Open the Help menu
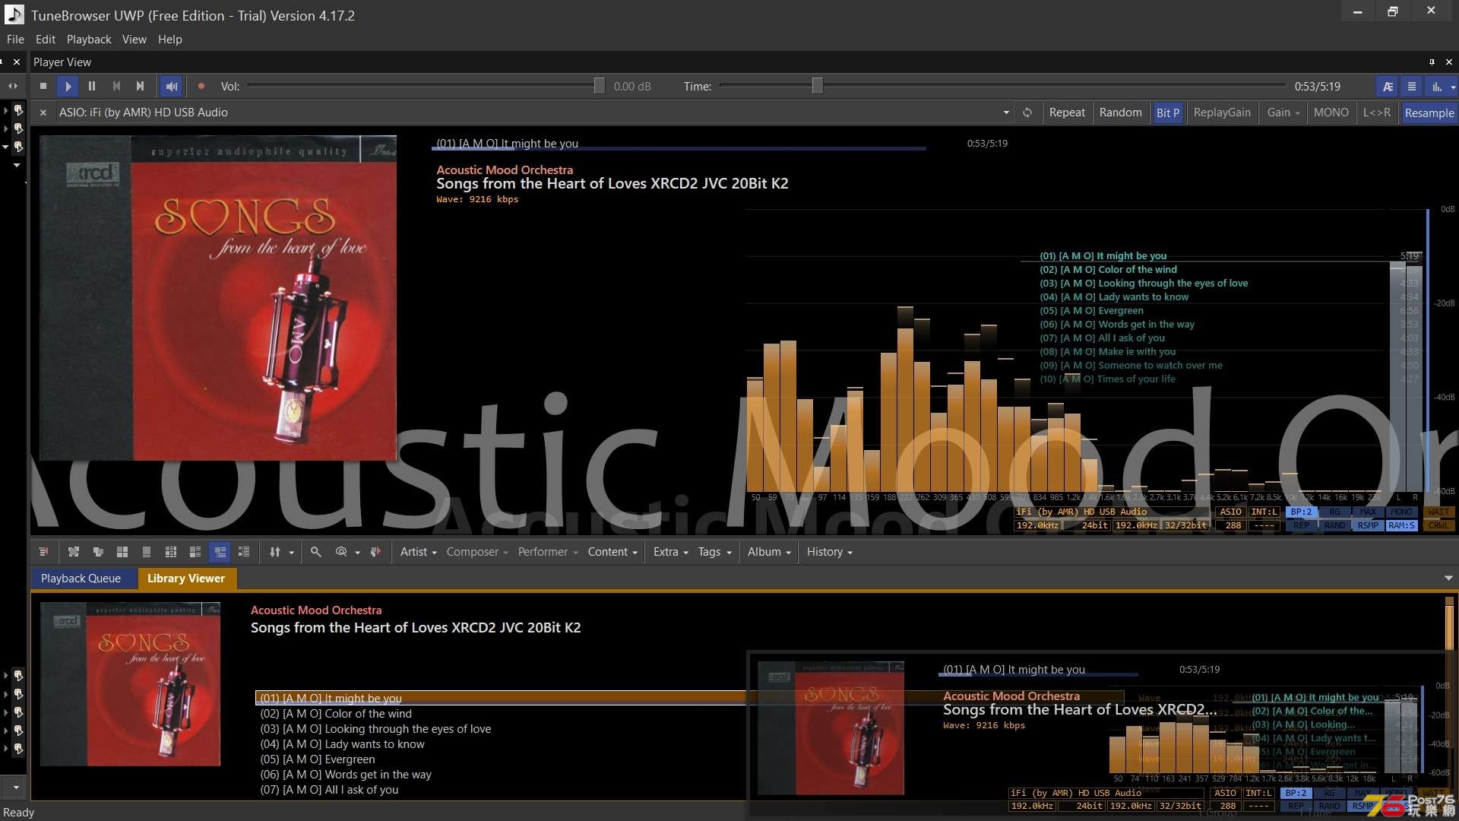1459x821 pixels. tap(170, 40)
